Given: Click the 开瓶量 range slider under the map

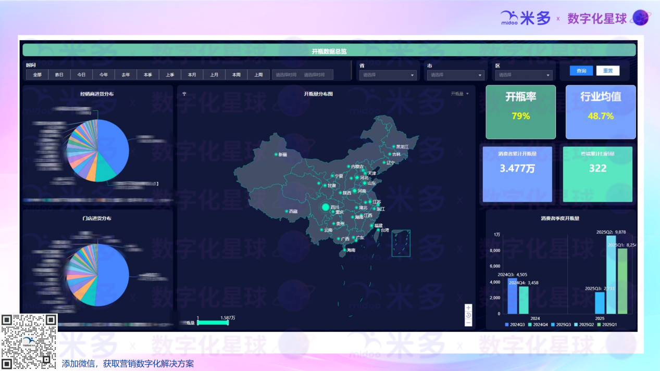Looking at the screenshot, I should 213,323.
